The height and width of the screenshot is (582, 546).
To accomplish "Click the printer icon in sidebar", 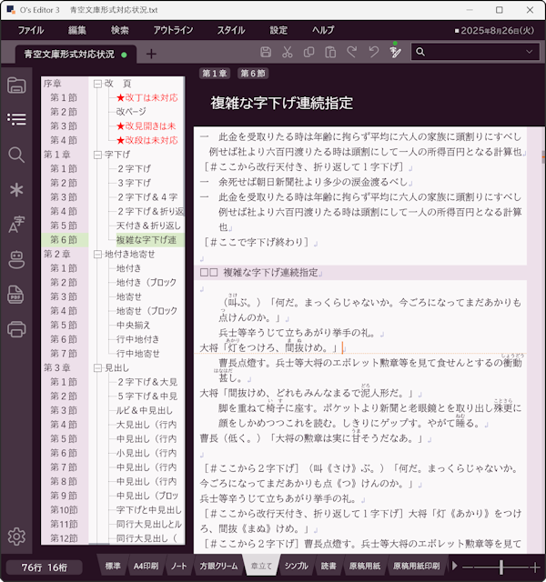I will [x=15, y=328].
